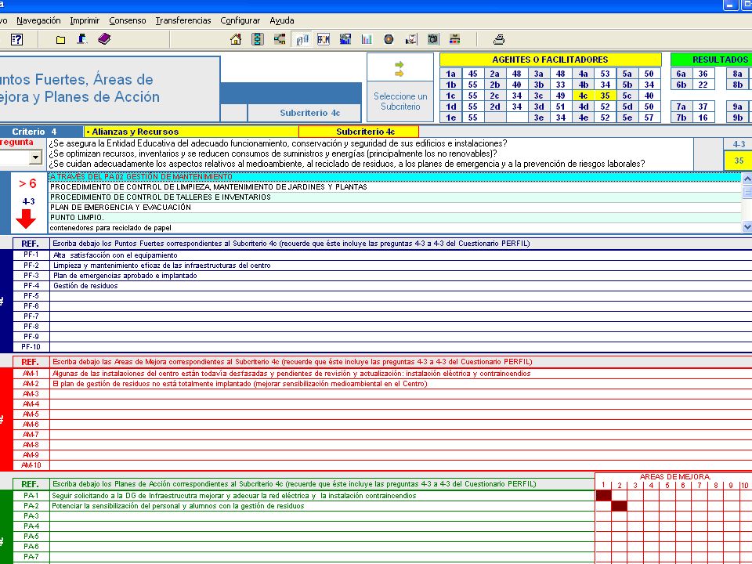The width and height of the screenshot is (752, 564).
Task: Click the dark red matrix cell for PA-1
Action: coord(604,495)
